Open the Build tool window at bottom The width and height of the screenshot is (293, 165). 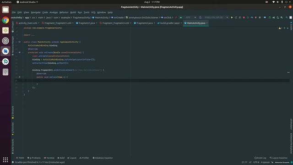pyautogui.click(x=61, y=158)
